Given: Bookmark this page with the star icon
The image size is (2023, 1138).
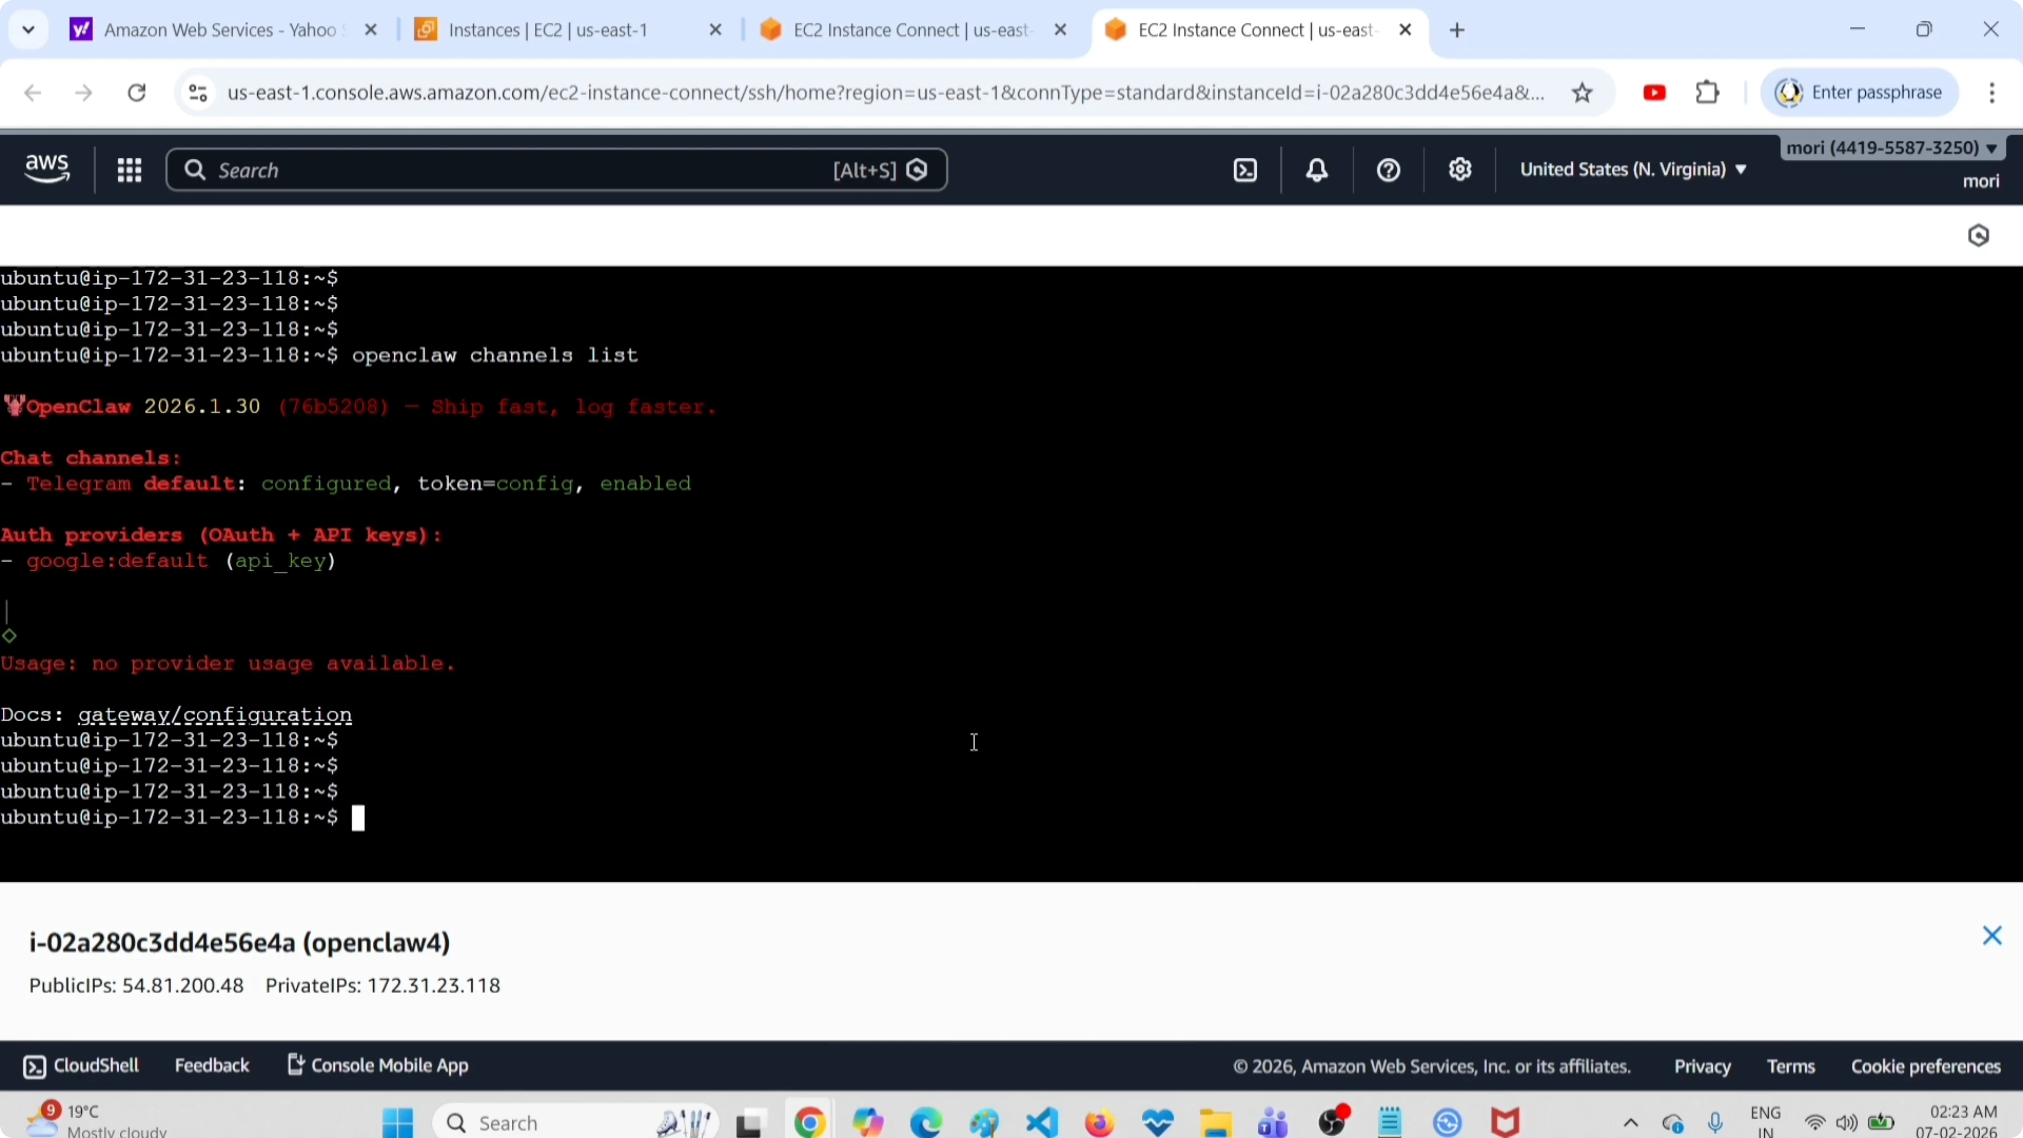Looking at the screenshot, I should (1582, 93).
